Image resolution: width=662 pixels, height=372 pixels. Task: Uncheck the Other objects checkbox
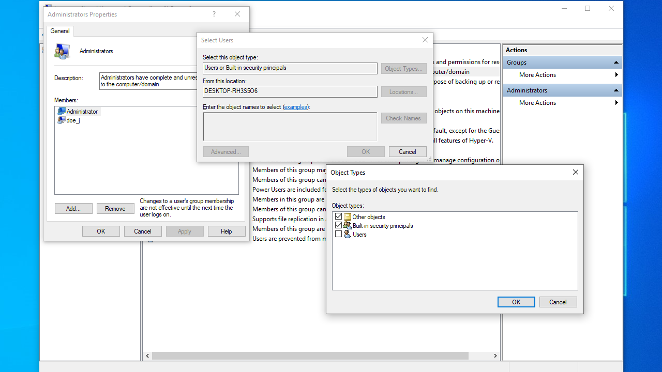pos(339,217)
